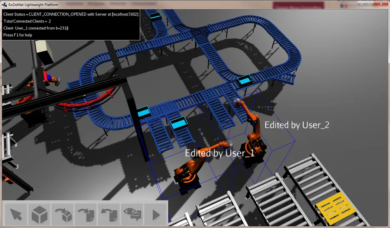Close the KoDeMat Lightweight Platform window
390x228 pixels.
point(381,3)
